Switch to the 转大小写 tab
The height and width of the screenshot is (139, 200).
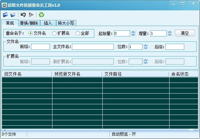click(x=66, y=23)
